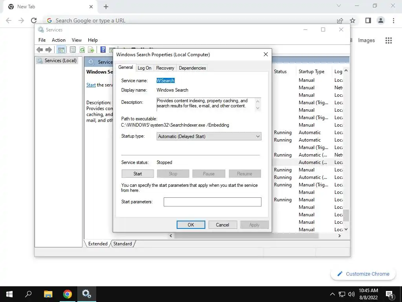Select the General tab
Viewport: 402px width, 302px height.
(126, 67)
